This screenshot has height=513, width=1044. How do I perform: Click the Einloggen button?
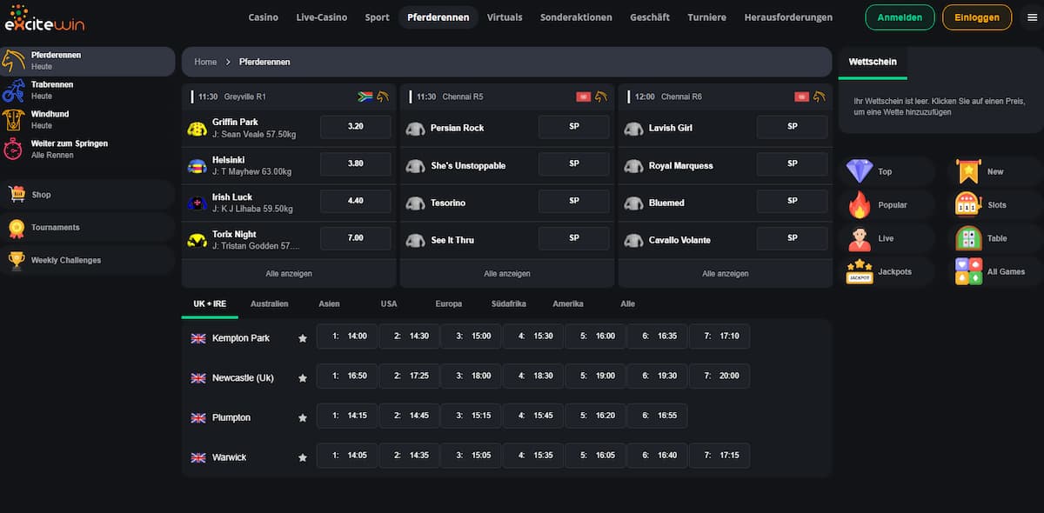[976, 17]
